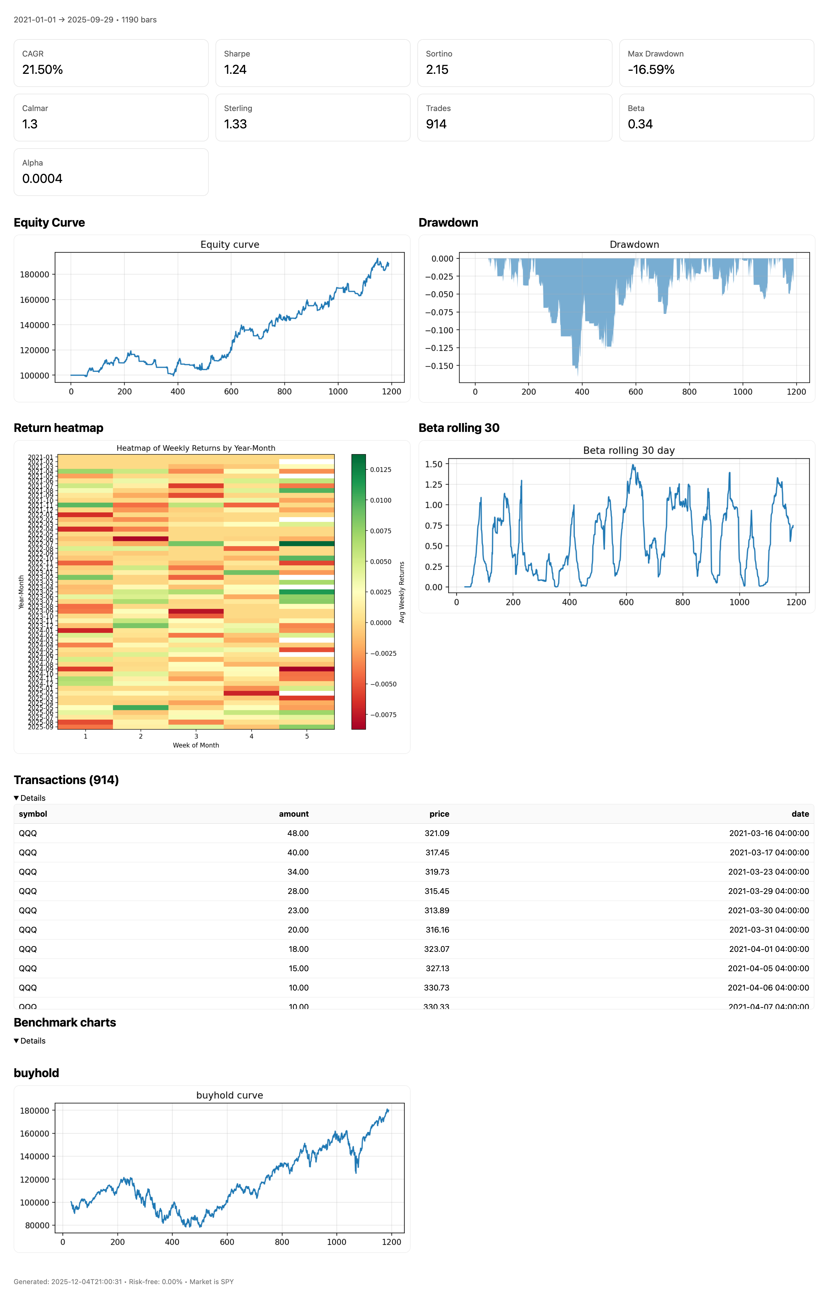The height and width of the screenshot is (1300, 828).
Task: Select the QQQ row priced 327.13
Action: [413, 968]
